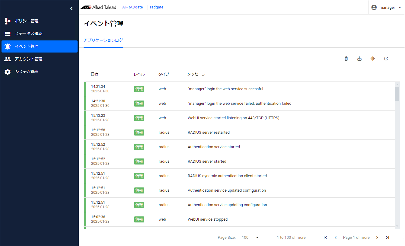Click the 14:21:34 timestamp cell
This screenshot has height=246, width=405.
[x=100, y=89]
